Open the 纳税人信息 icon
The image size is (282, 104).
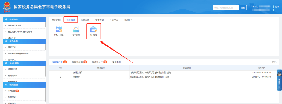click(59, 31)
